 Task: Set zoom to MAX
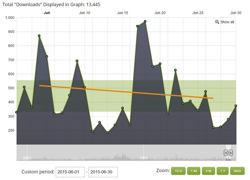click(x=237, y=171)
